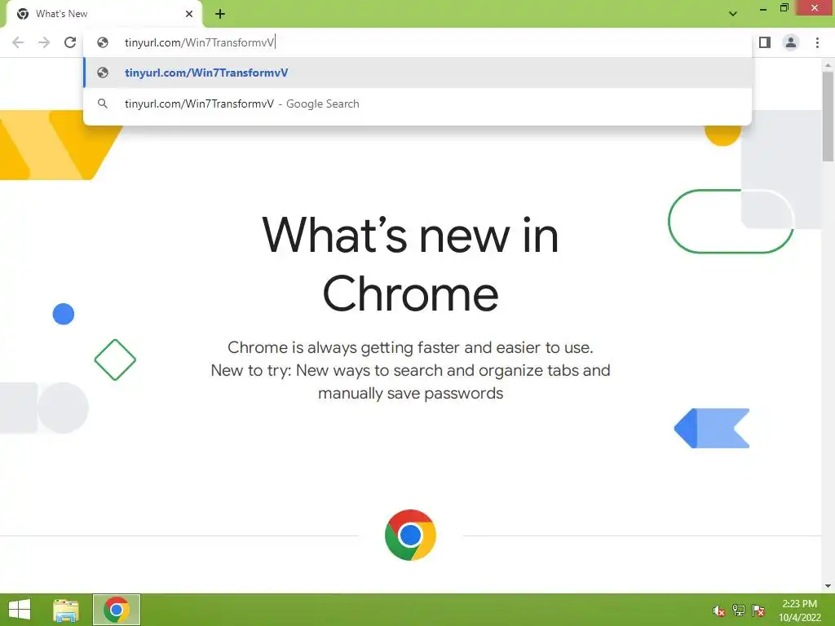The image size is (835, 626).
Task: Minimize the Chrome window
Action: coord(762,9)
